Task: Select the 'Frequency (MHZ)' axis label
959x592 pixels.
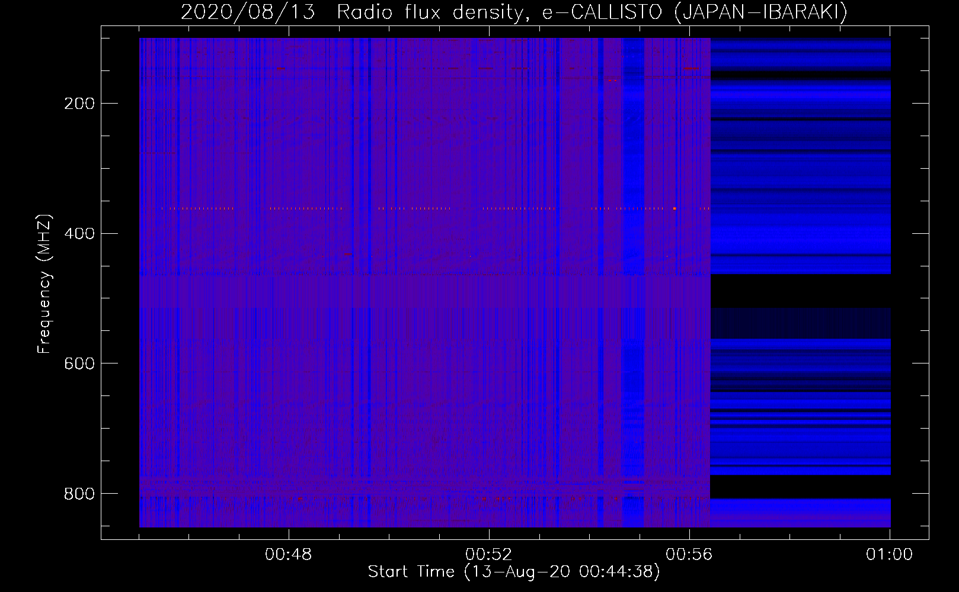Action: (44, 284)
